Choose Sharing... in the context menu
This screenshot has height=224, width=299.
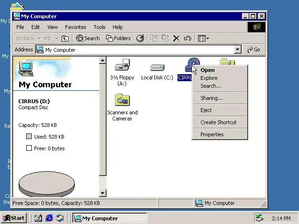[220, 98]
